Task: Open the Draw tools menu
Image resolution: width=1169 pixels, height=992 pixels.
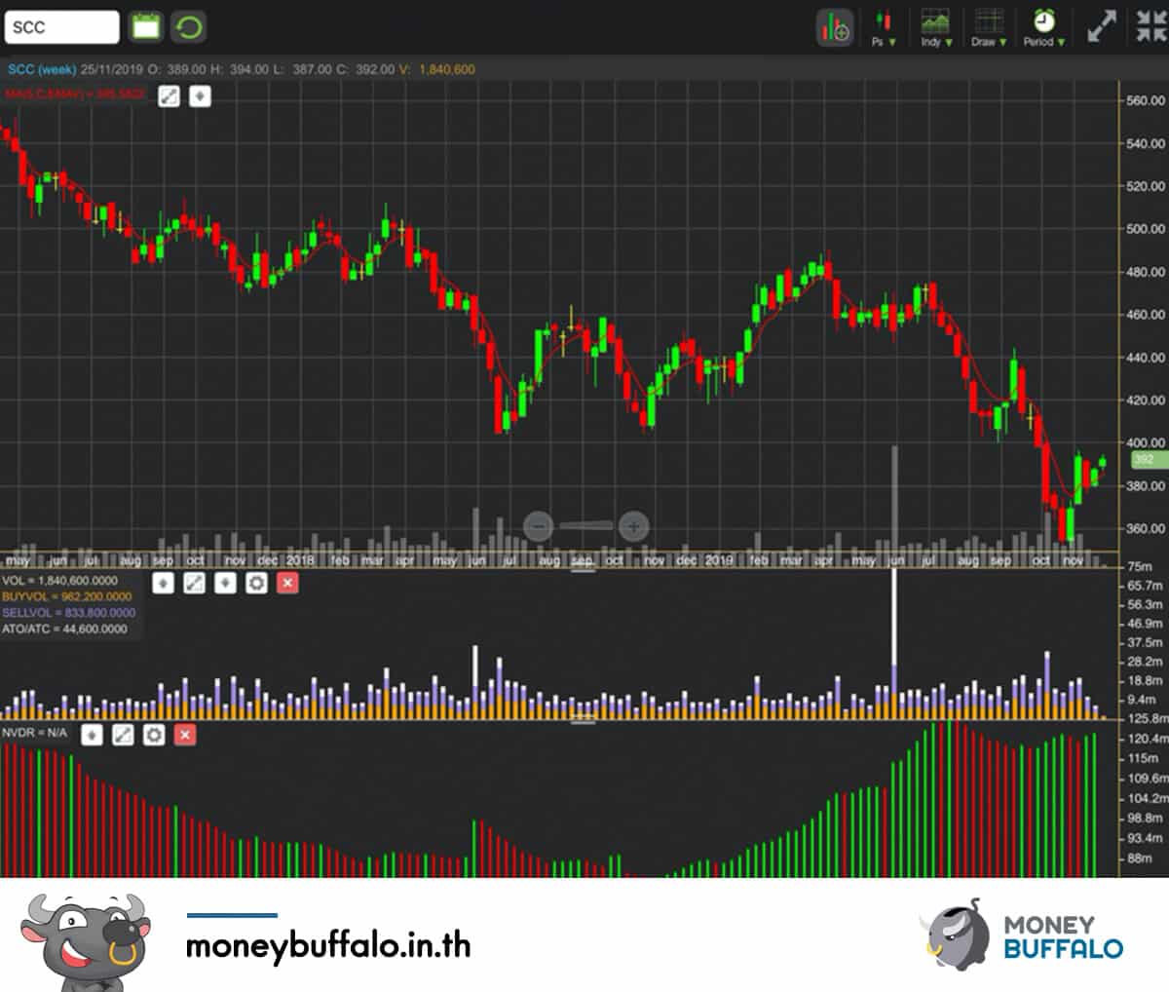Action: pyautogui.click(x=989, y=27)
